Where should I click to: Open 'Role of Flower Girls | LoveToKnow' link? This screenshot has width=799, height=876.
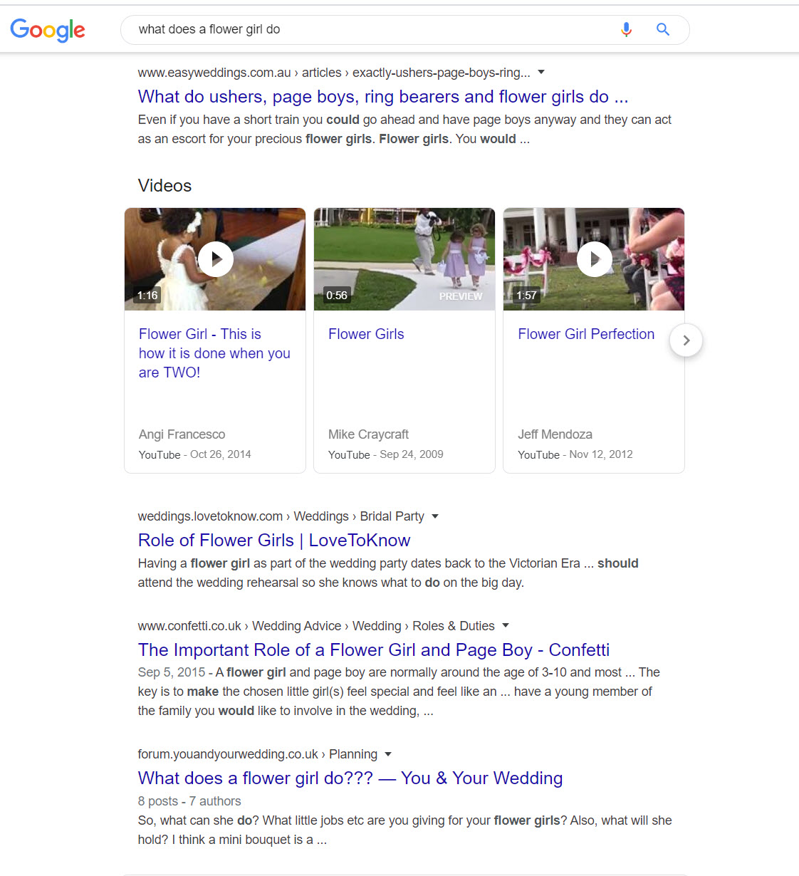[x=274, y=541]
